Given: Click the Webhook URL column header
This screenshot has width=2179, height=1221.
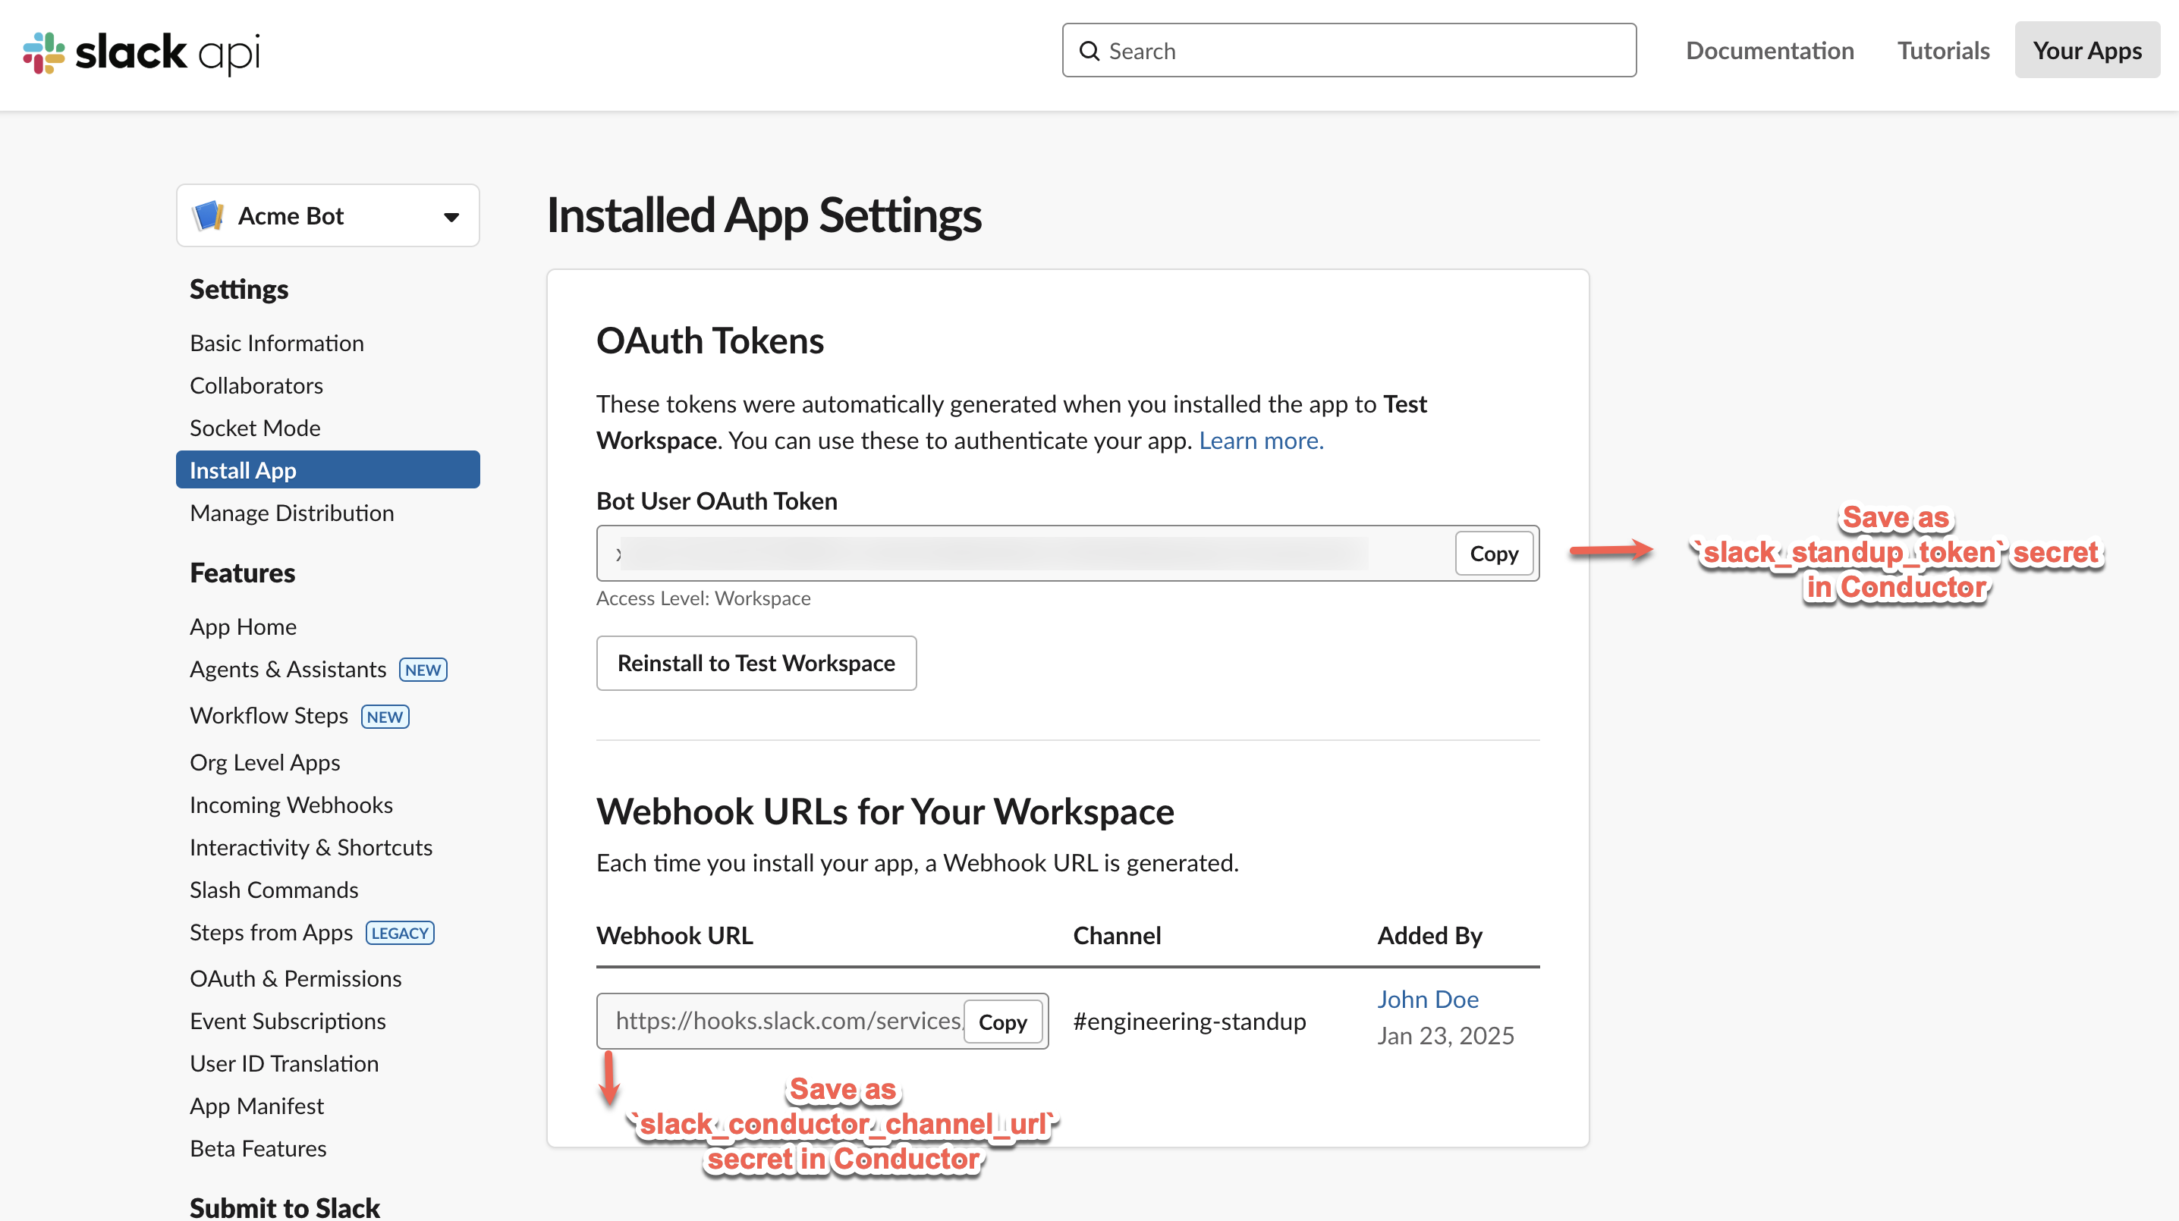Looking at the screenshot, I should (x=674, y=936).
